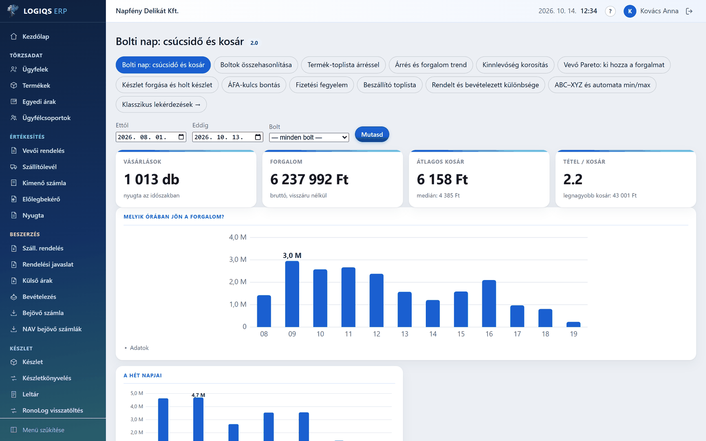
Task: Click the 09 hour bar in chart
Action: coord(292,294)
